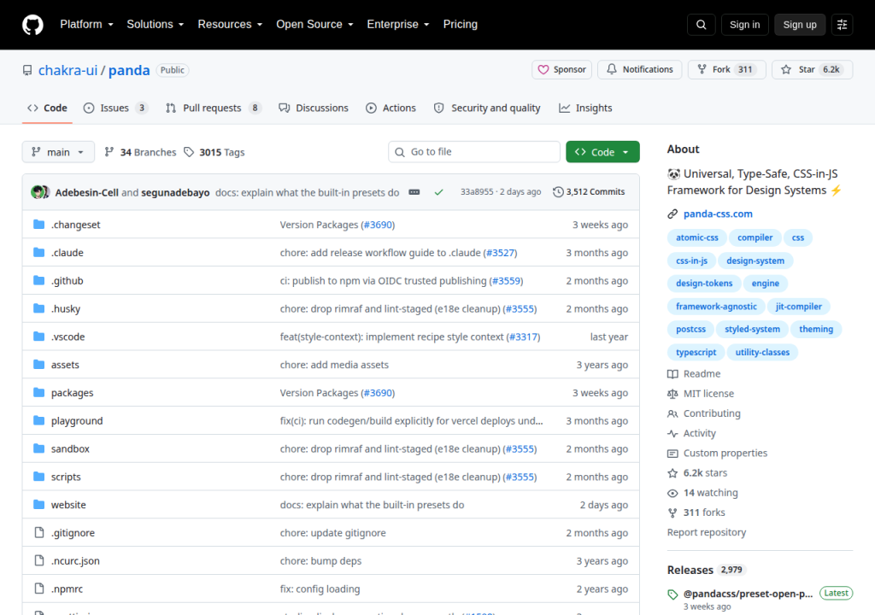The height and width of the screenshot is (615, 875).
Task: Click the Pricing link
Action: pyautogui.click(x=461, y=25)
